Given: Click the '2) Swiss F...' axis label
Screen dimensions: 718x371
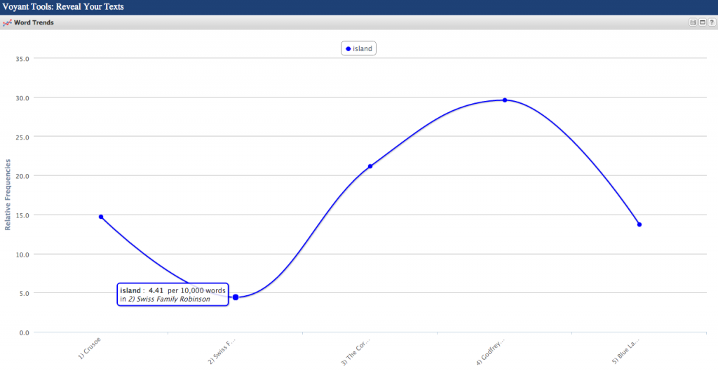Looking at the screenshot, I should click(222, 351).
